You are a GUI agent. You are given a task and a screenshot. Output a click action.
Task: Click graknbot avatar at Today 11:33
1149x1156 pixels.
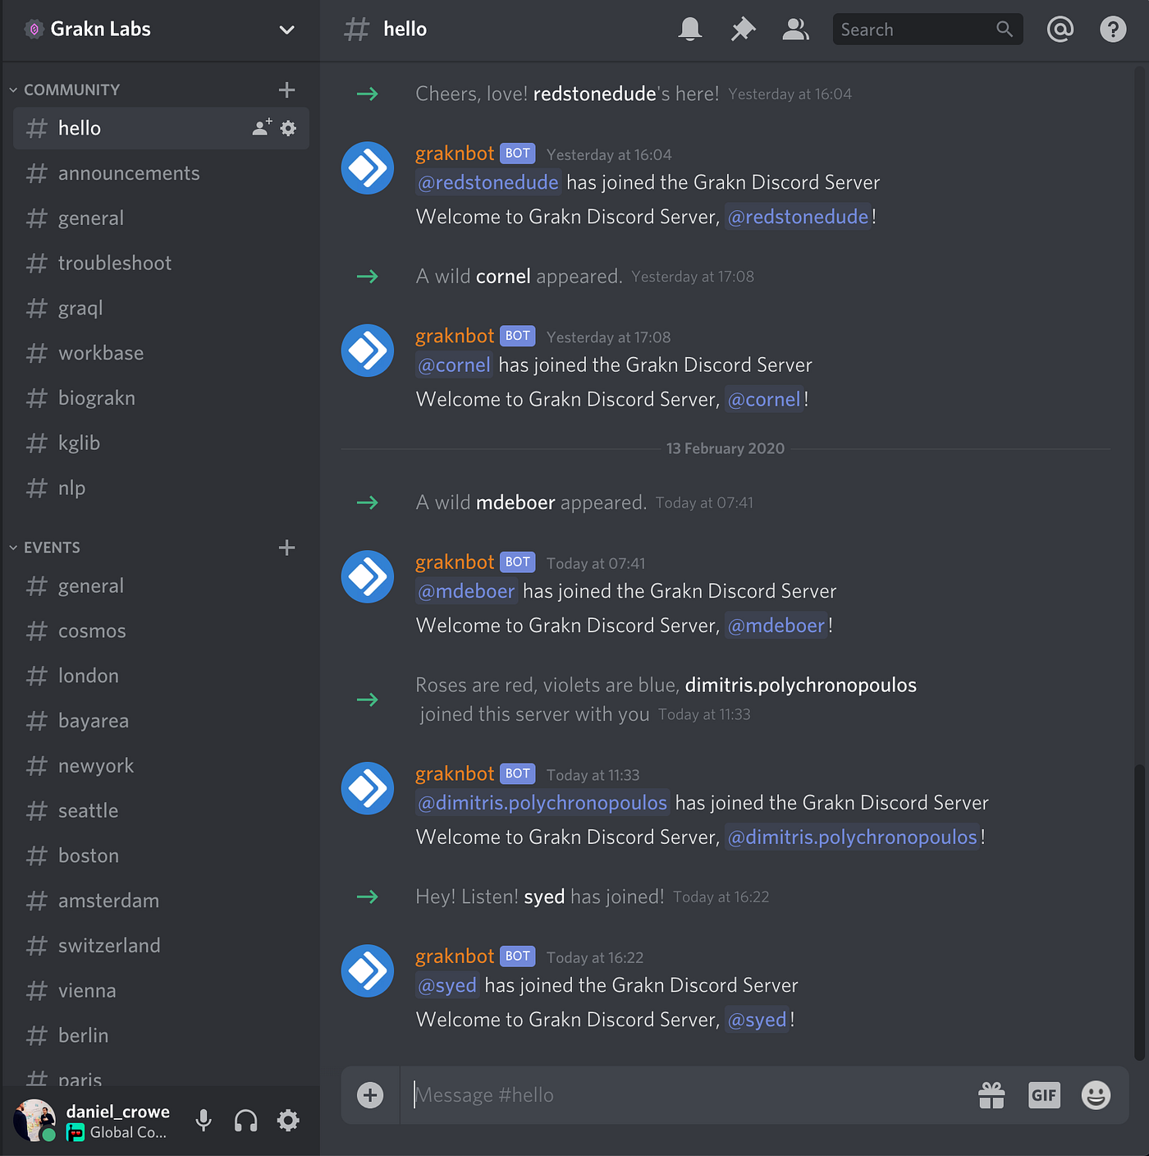pos(368,788)
